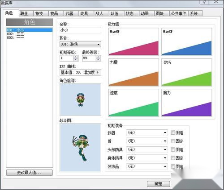This screenshot has width=224, height=190.
Task: Click the 最终等级 value field
Action: 89,58
